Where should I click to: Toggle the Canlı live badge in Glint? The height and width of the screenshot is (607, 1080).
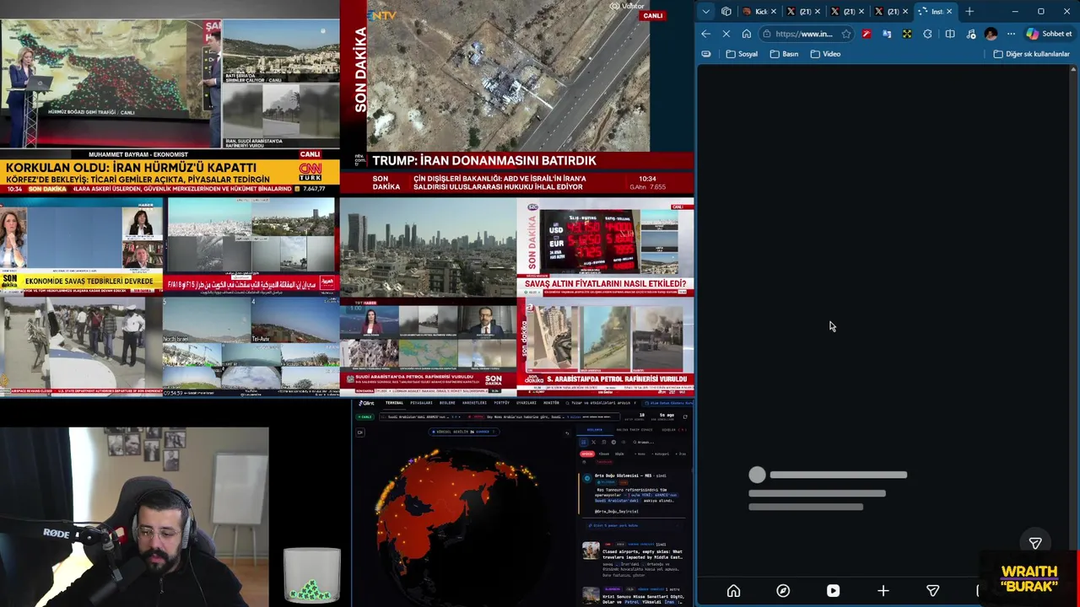[x=364, y=416]
